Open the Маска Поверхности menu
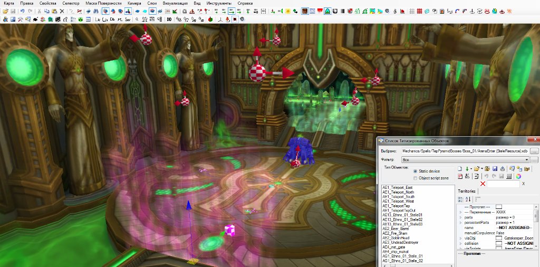 (x=103, y=3)
